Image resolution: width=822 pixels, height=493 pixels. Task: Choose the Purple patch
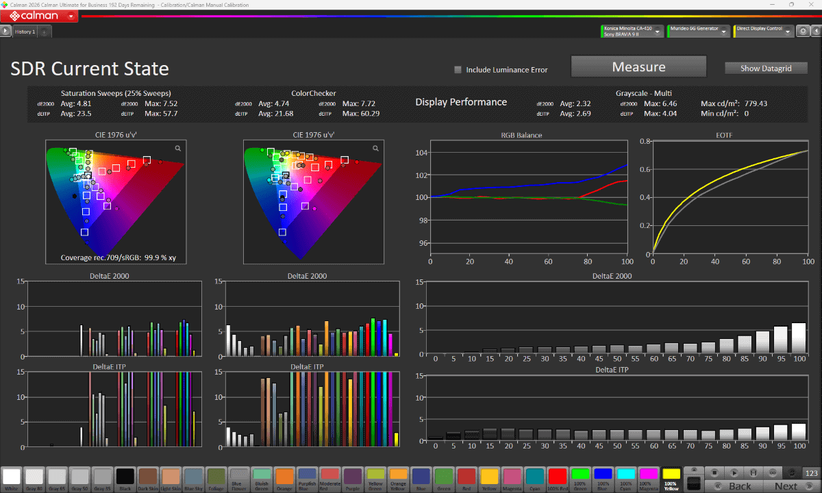[352, 479]
